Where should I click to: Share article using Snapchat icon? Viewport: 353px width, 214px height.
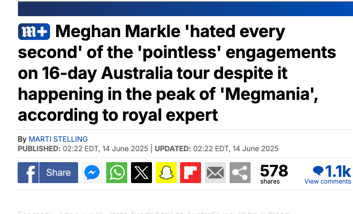[166, 173]
